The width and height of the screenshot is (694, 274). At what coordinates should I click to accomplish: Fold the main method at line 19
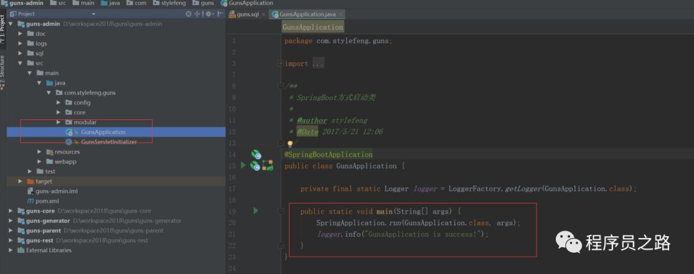coord(281,211)
